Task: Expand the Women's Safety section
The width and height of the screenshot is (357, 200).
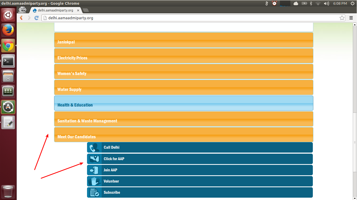Action: (183, 71)
